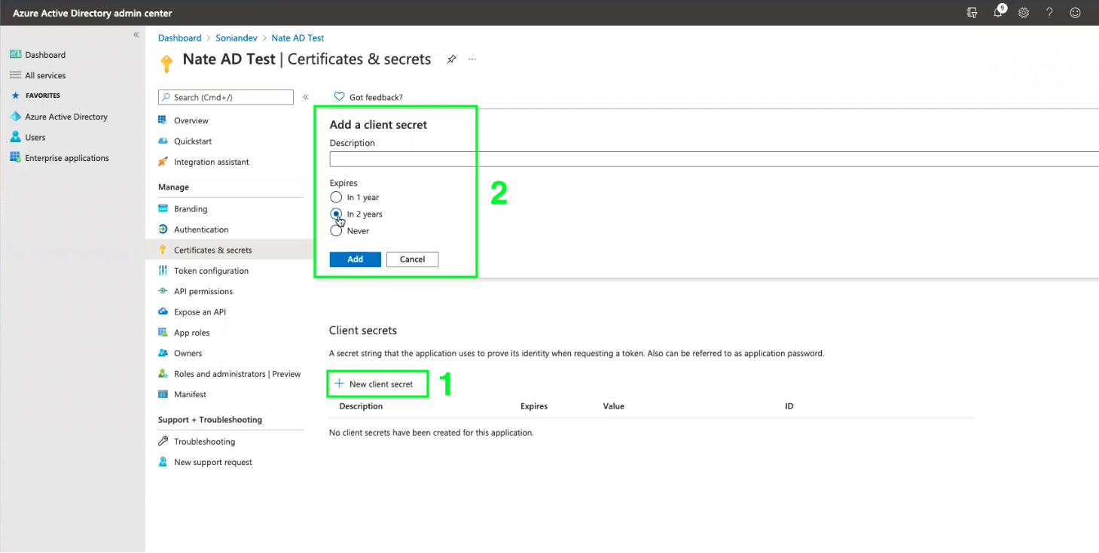Click 'No client secrets have been created' text

[x=432, y=433]
